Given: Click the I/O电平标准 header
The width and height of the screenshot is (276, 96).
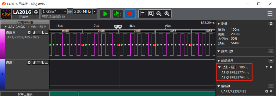Looking at the screenshot, I should coord(25,22).
